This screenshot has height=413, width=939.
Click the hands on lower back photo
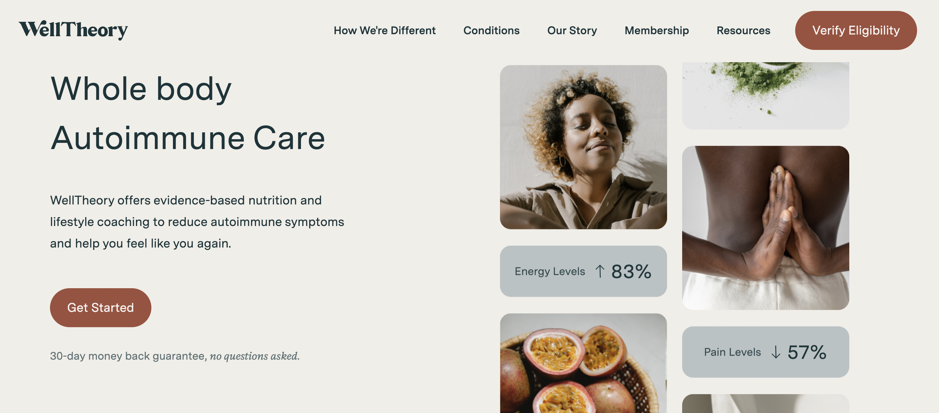pos(765,228)
